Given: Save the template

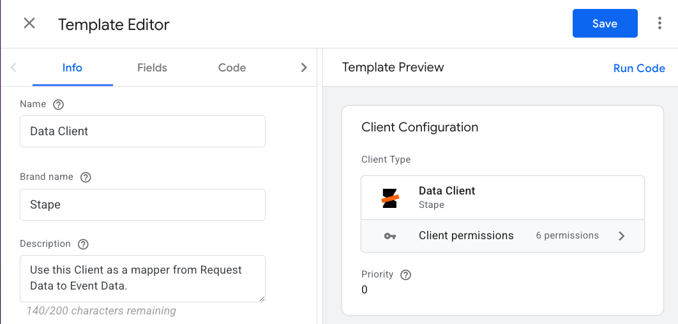Looking at the screenshot, I should (x=605, y=24).
